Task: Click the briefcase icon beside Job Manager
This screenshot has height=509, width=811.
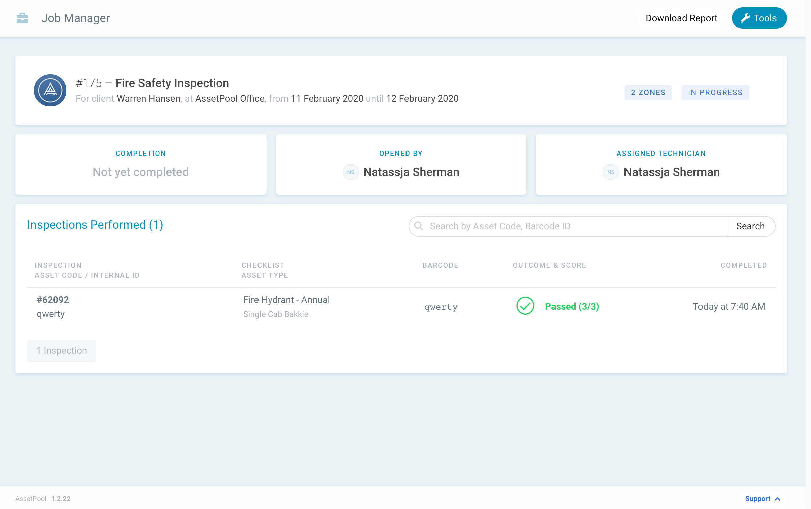Action: [x=22, y=18]
